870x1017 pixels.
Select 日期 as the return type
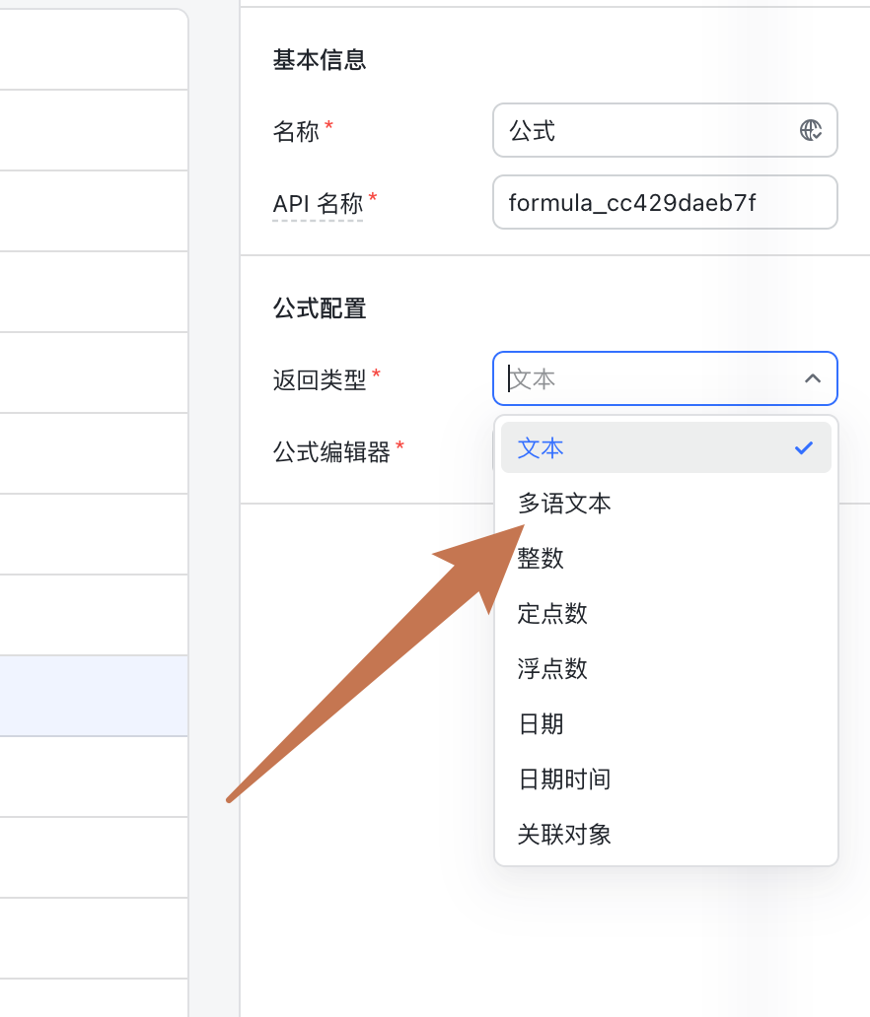[666, 724]
